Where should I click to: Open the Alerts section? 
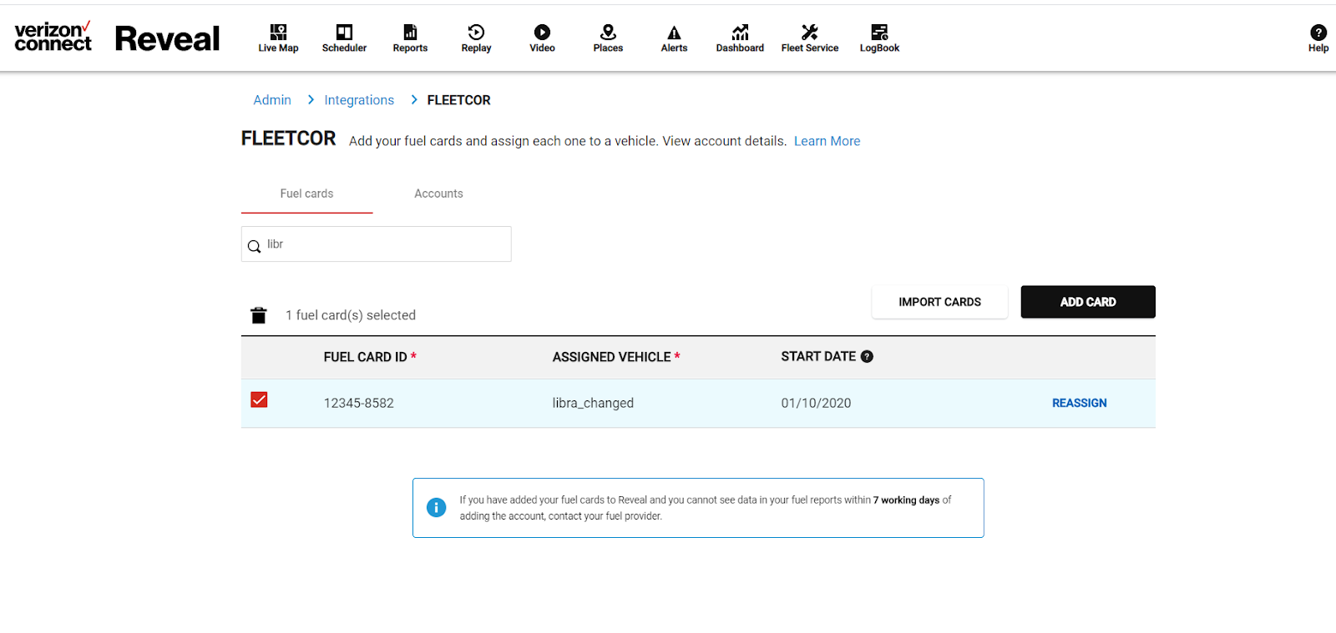coord(674,38)
